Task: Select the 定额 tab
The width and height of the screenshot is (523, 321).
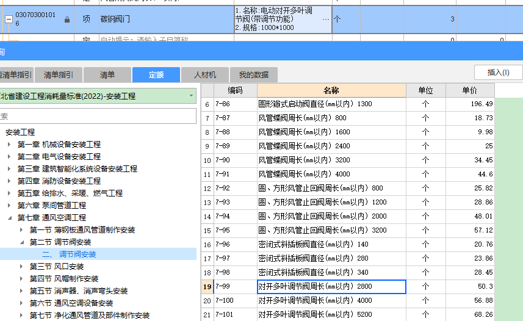Action: click(156, 74)
